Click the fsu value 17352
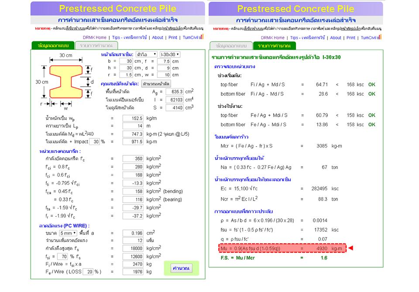Viewport: 419px width, 292px height. 321,230
